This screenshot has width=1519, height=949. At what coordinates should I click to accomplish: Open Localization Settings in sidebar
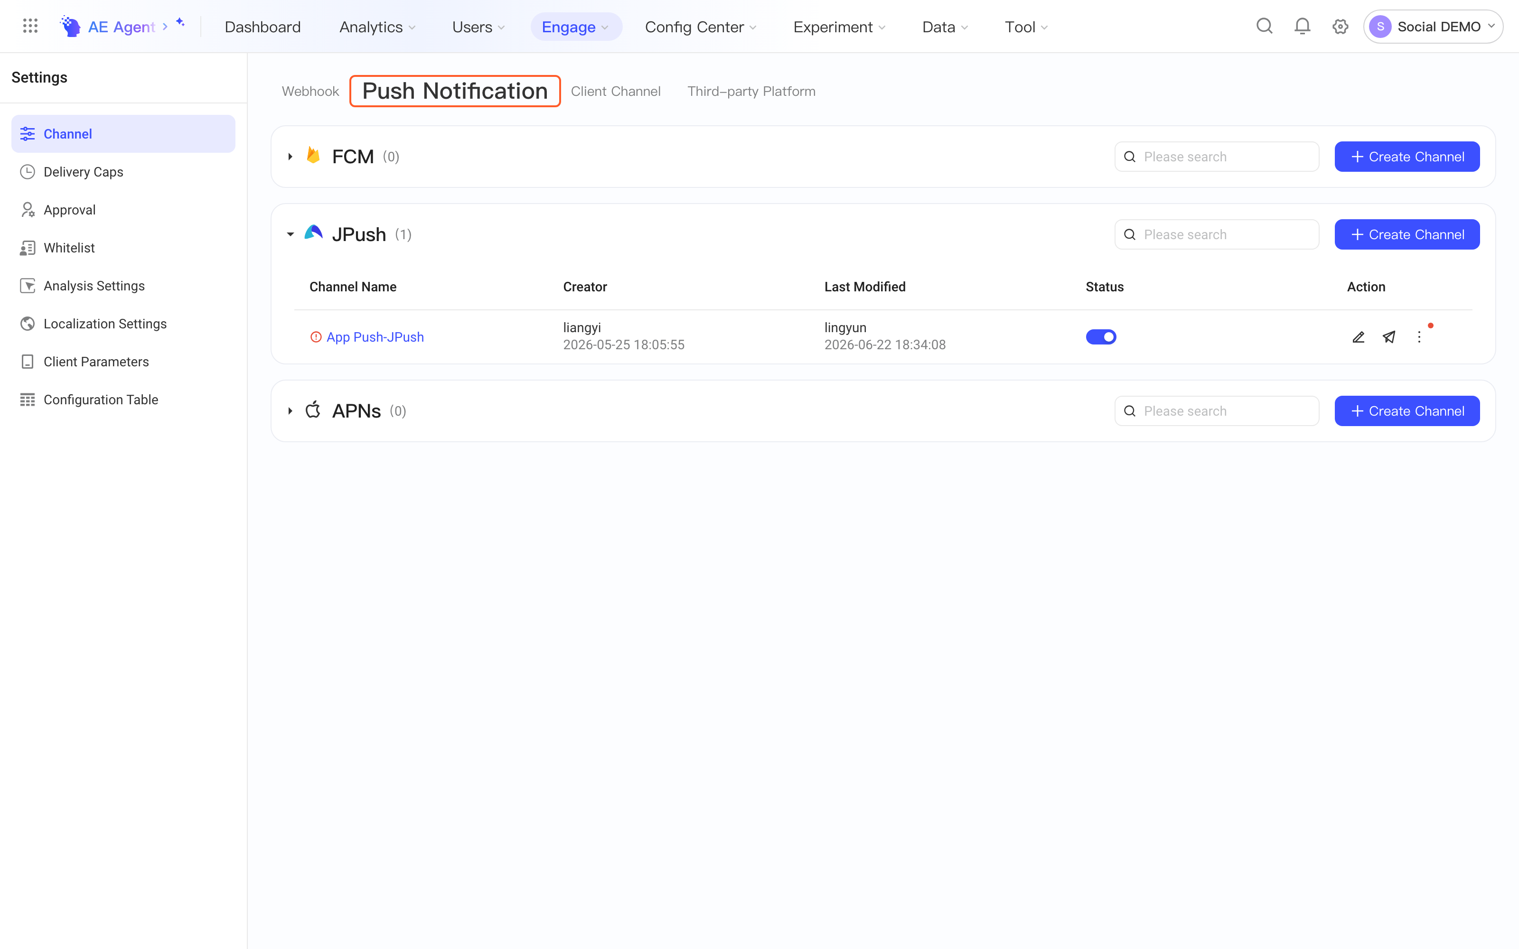click(x=123, y=324)
